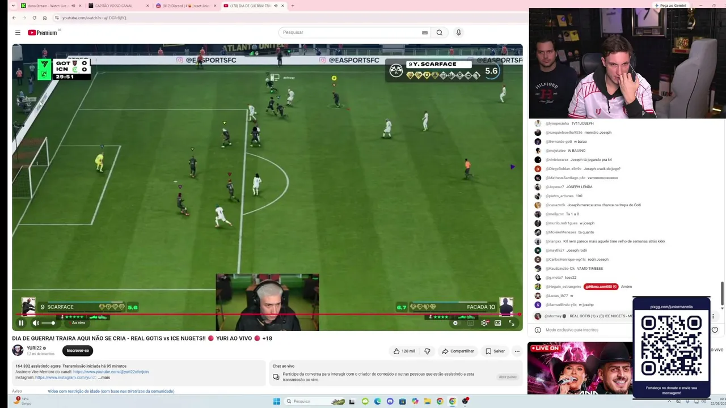Open the Windows Start menu
This screenshot has width=726, height=408.
click(x=276, y=401)
